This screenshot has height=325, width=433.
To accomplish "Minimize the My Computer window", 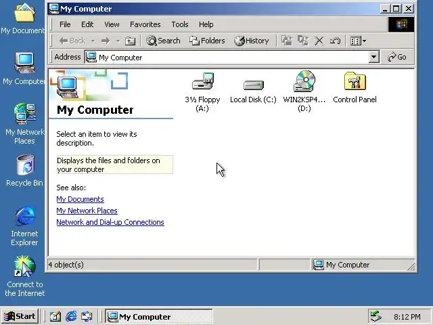I will [x=384, y=9].
